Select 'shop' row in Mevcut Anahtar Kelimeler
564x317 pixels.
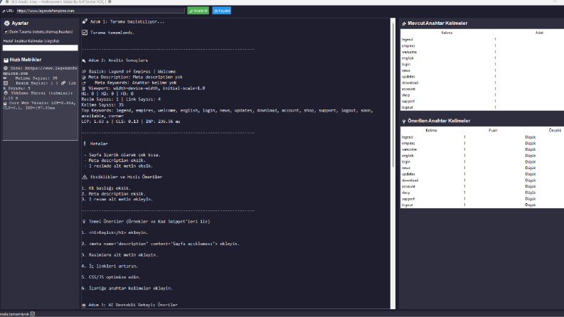tap(482, 95)
